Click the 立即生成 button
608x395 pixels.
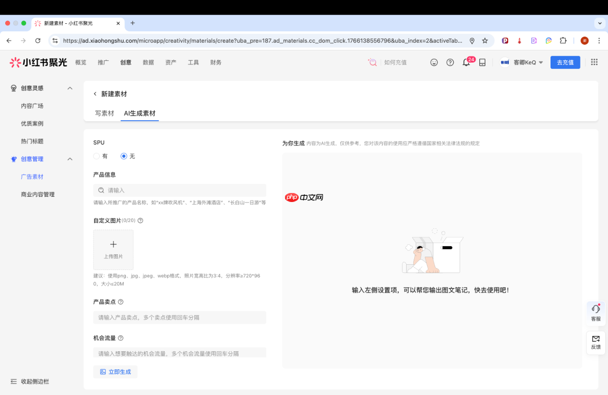click(x=115, y=372)
